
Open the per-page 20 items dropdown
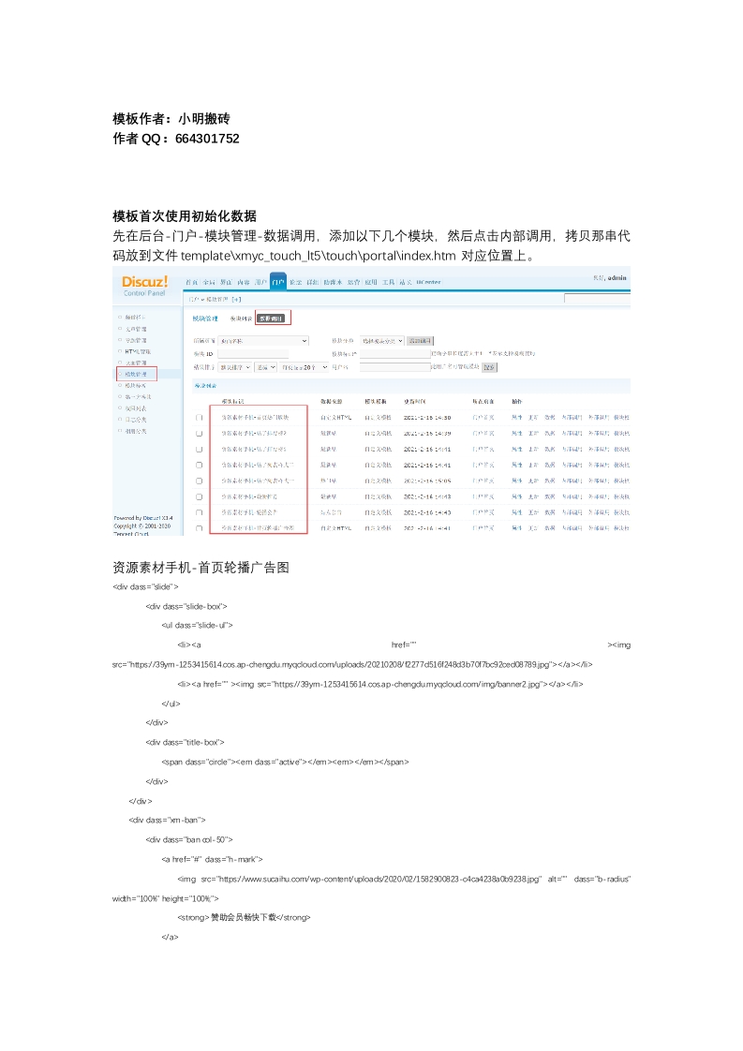click(302, 367)
